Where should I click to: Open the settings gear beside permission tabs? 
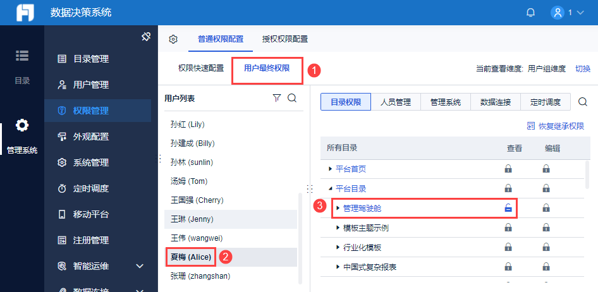point(173,39)
